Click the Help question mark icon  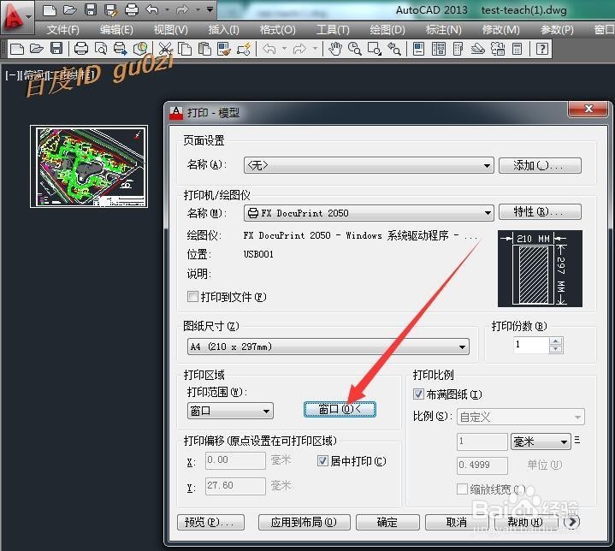pos(542,49)
